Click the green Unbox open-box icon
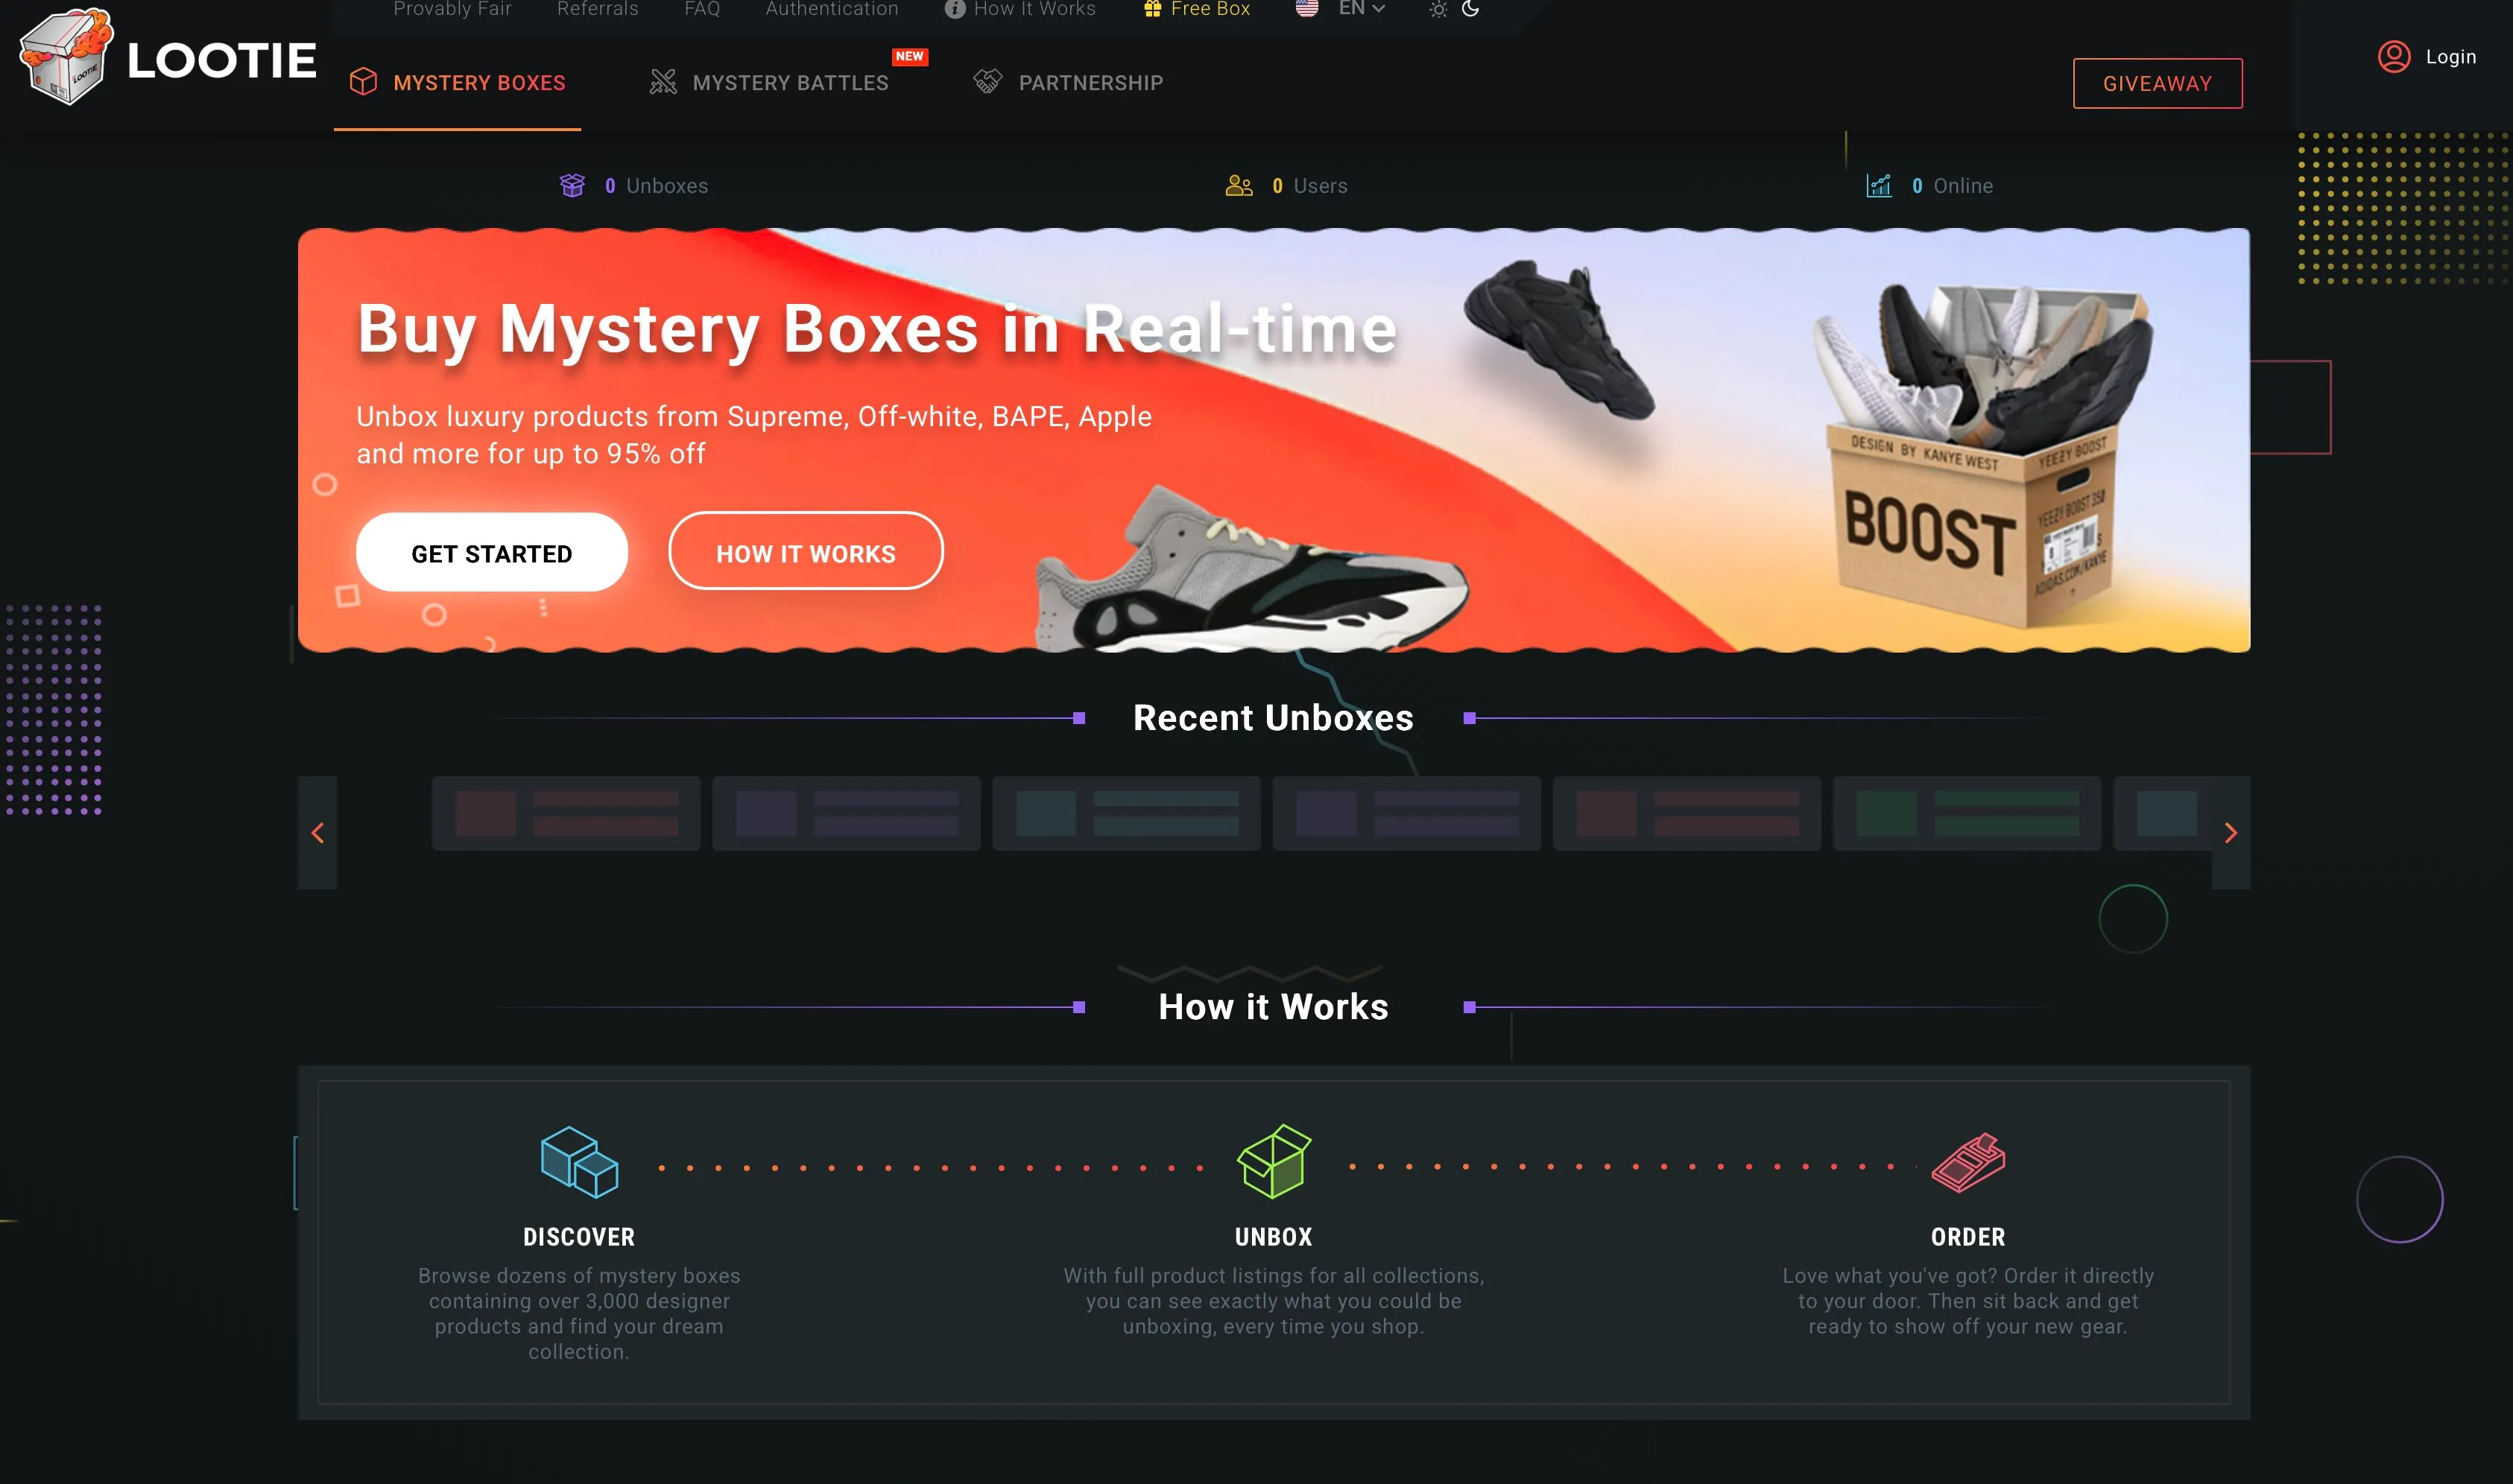This screenshot has height=1484, width=2513. (x=1274, y=1161)
